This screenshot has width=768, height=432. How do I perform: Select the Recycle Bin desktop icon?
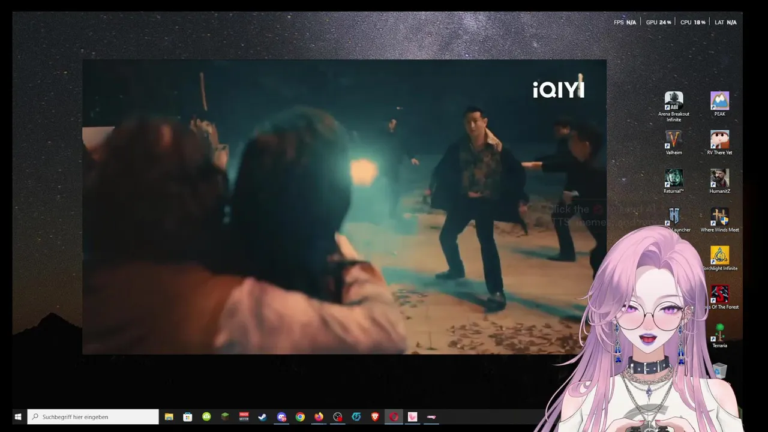[x=720, y=372]
